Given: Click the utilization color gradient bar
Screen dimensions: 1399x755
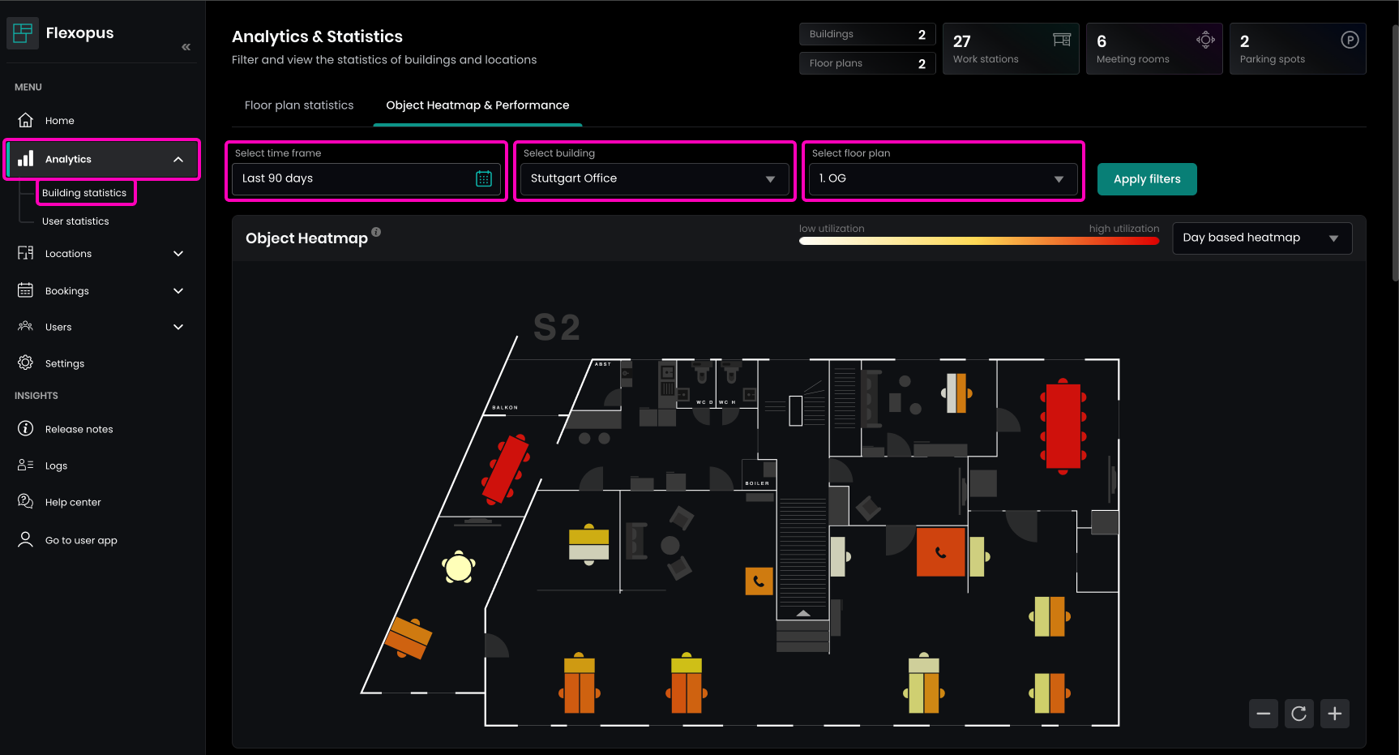Looking at the screenshot, I should [x=978, y=241].
